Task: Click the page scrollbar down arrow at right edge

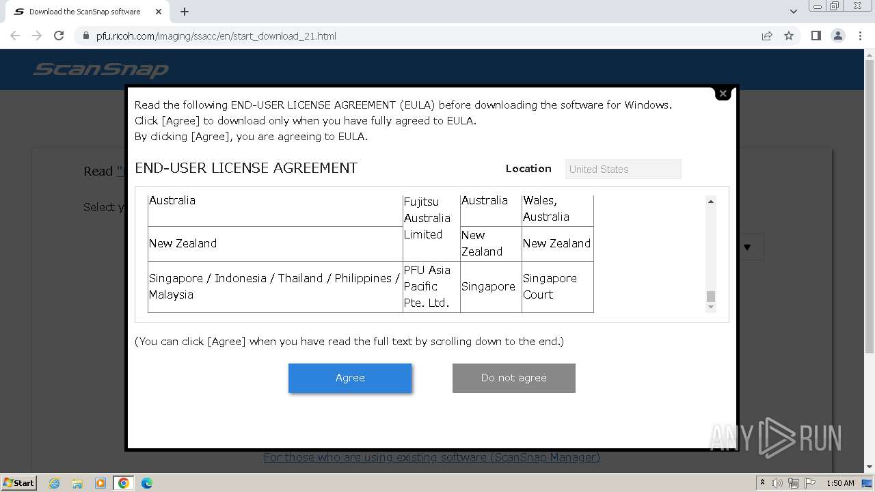Action: [869, 467]
